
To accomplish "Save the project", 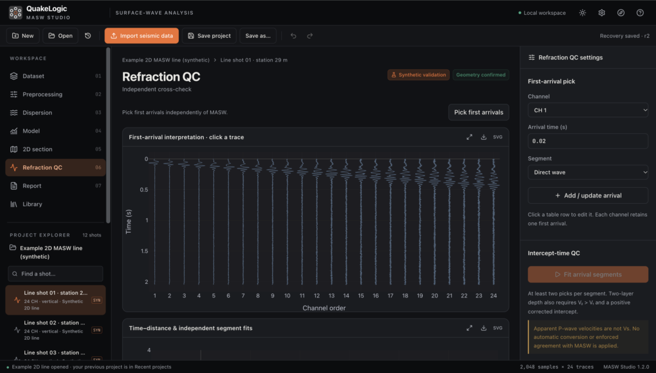I will (209, 36).
